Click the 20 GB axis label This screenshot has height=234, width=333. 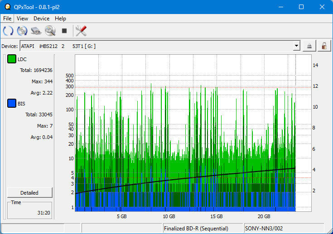pos(264,216)
